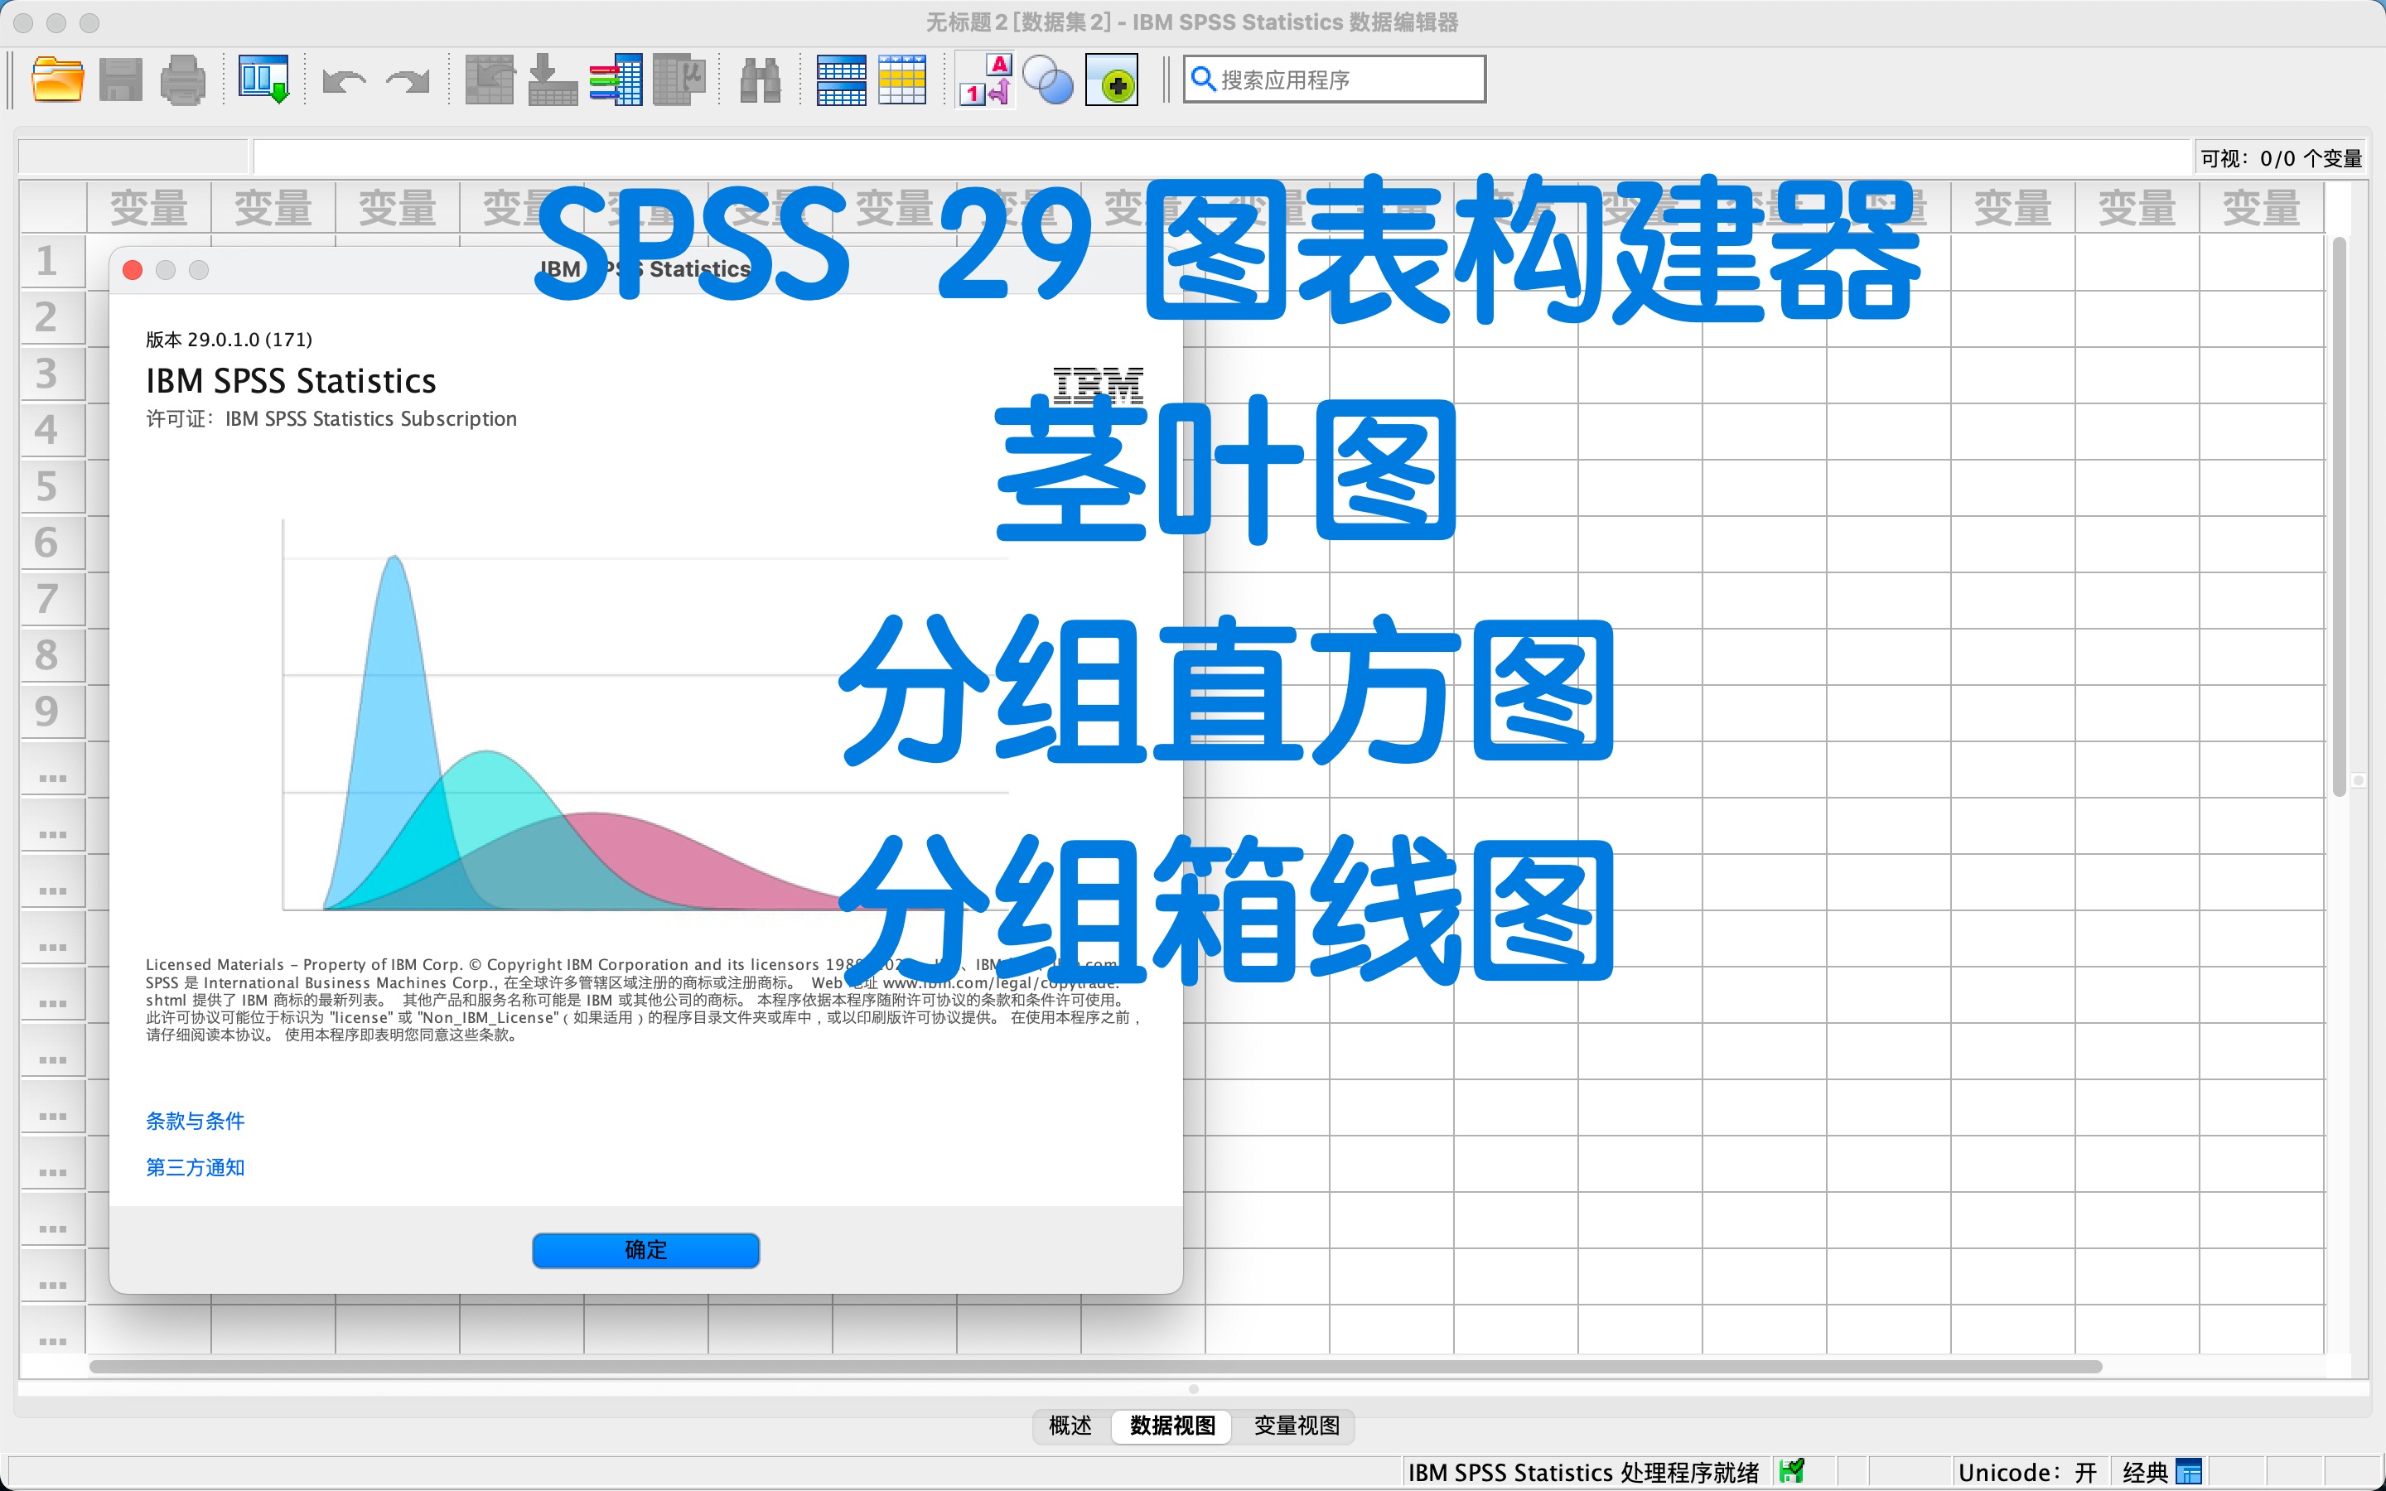Click the 经典 status bar label
Viewport: 2386px width, 1491px height.
(2144, 1472)
